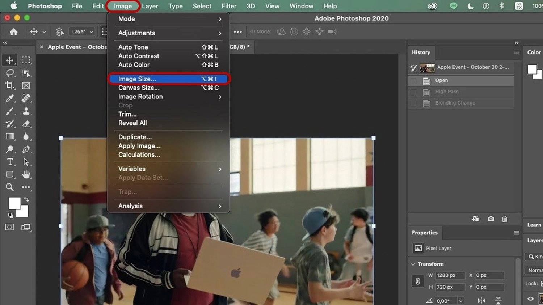This screenshot has width=543, height=305.
Task: Select the Zoom tool
Action: (10, 187)
